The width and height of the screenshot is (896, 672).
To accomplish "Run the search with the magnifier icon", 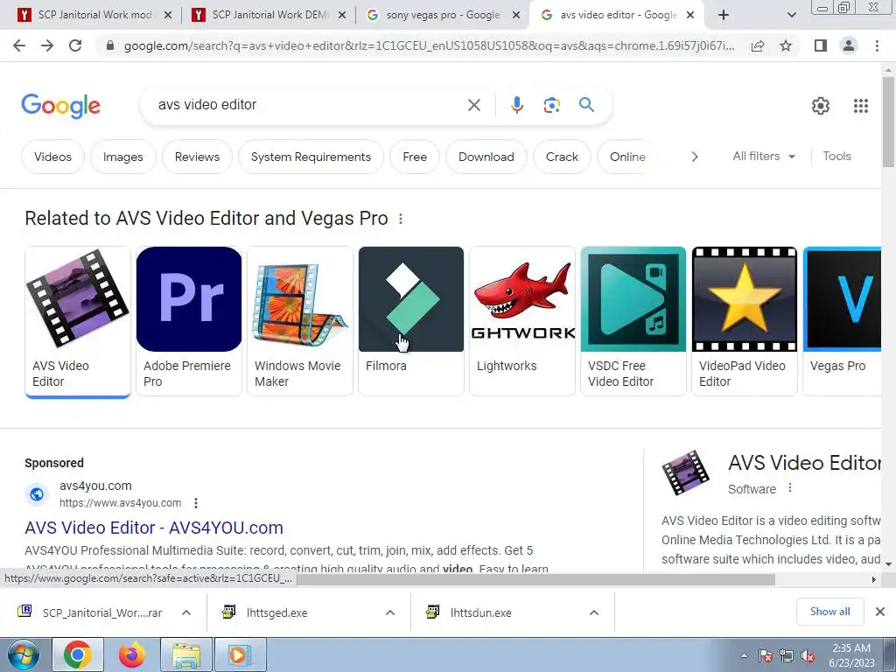I will pos(586,105).
